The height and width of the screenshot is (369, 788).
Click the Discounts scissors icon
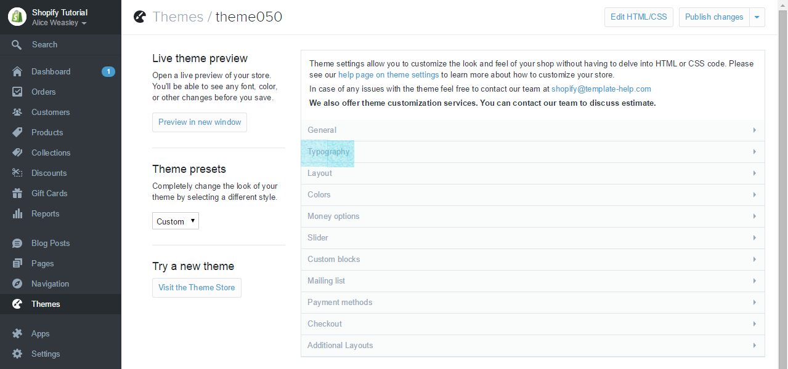pos(17,173)
